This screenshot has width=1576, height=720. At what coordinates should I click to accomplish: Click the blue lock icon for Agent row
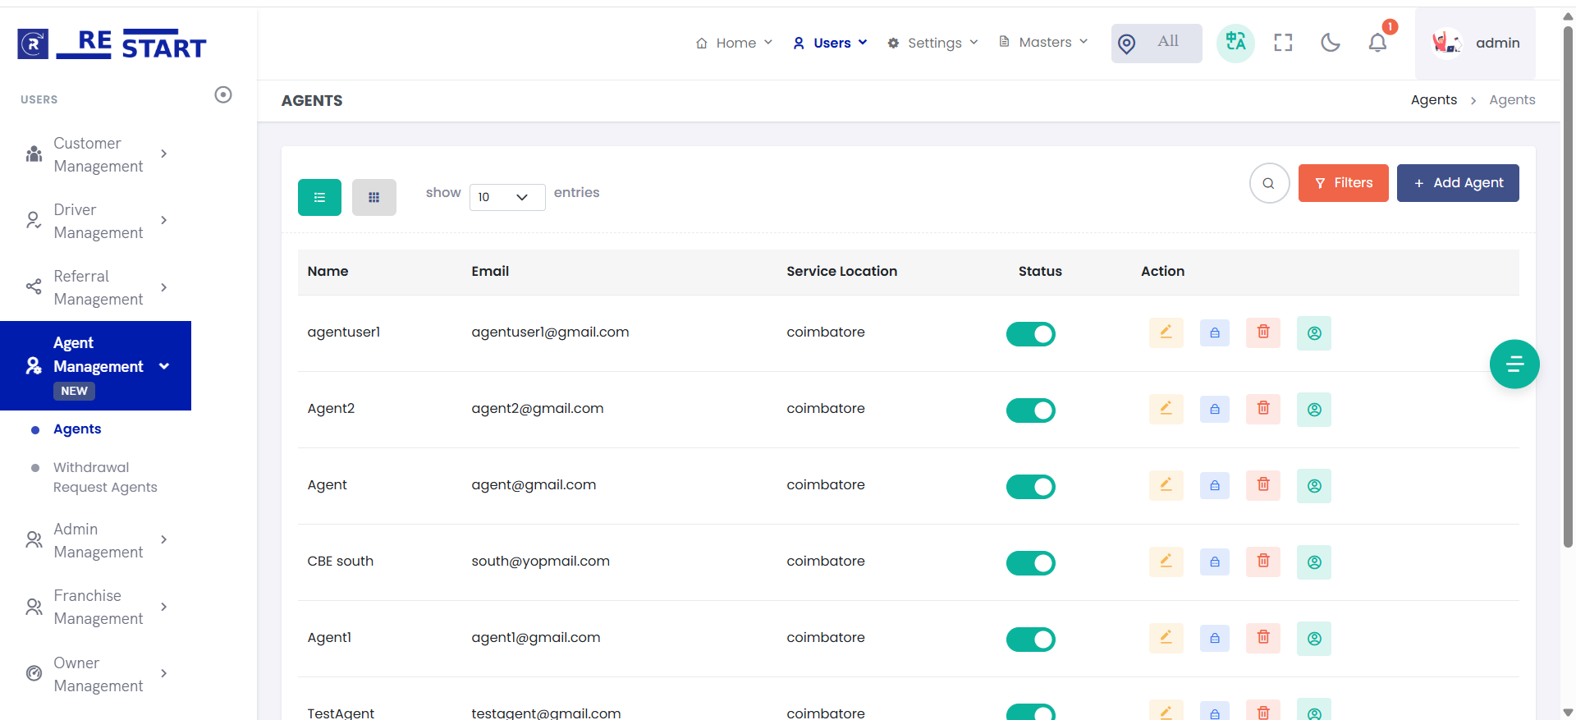pyautogui.click(x=1214, y=485)
